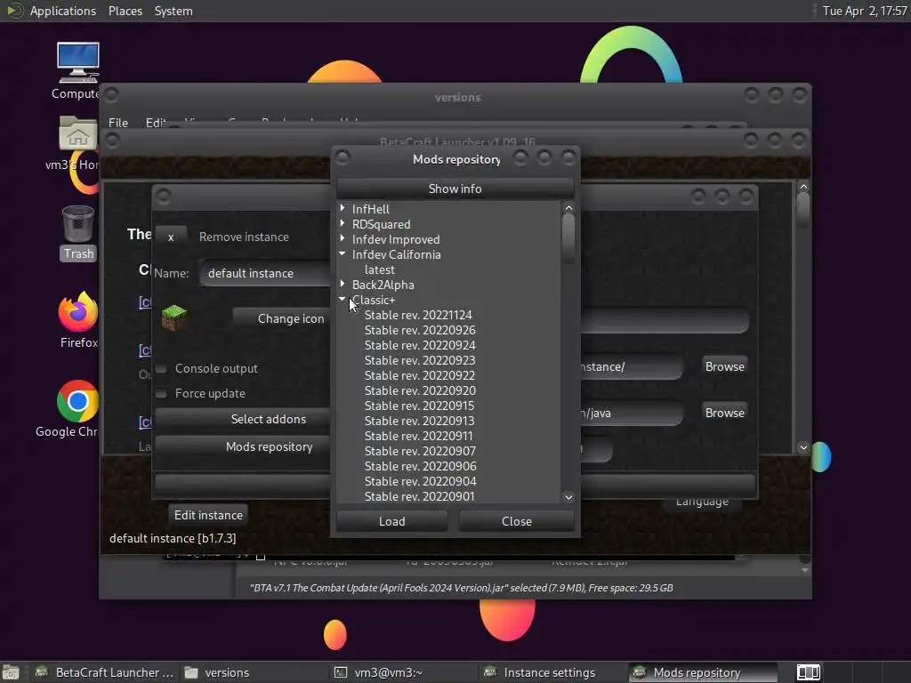911x683 pixels.
Task: Click the Edit instance button
Action: (x=208, y=515)
